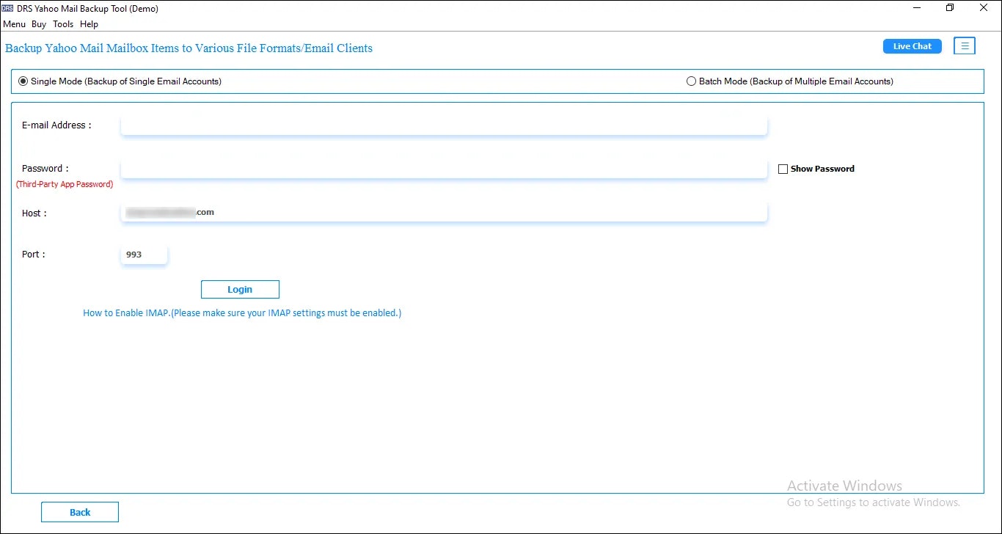Open the Help menu
1002x534 pixels.
[89, 24]
